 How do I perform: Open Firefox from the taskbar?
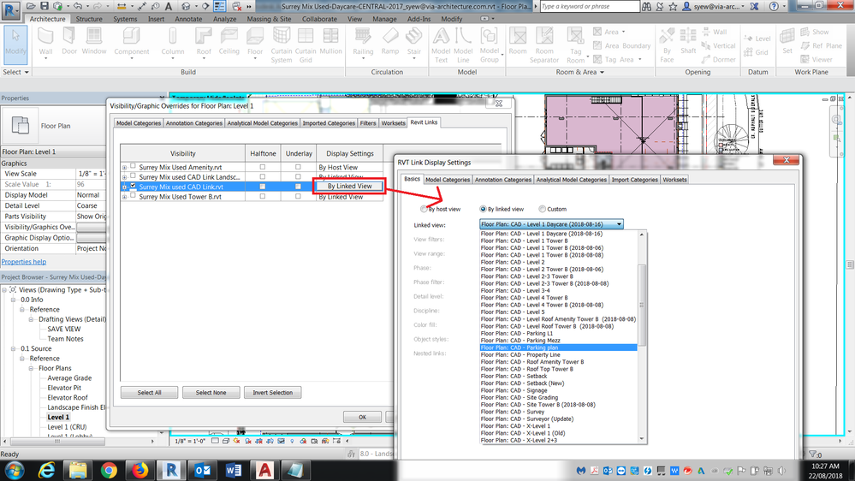coord(140,470)
